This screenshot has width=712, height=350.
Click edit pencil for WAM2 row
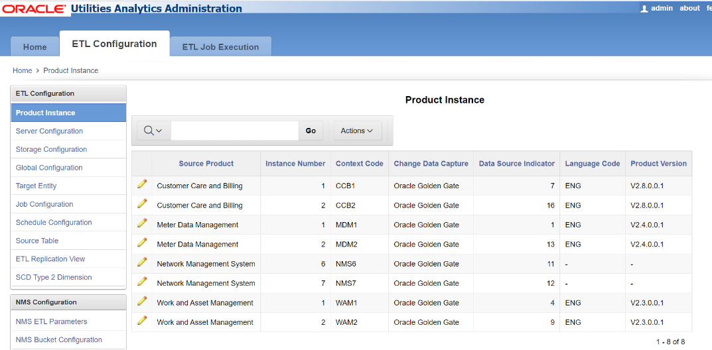pyautogui.click(x=142, y=320)
